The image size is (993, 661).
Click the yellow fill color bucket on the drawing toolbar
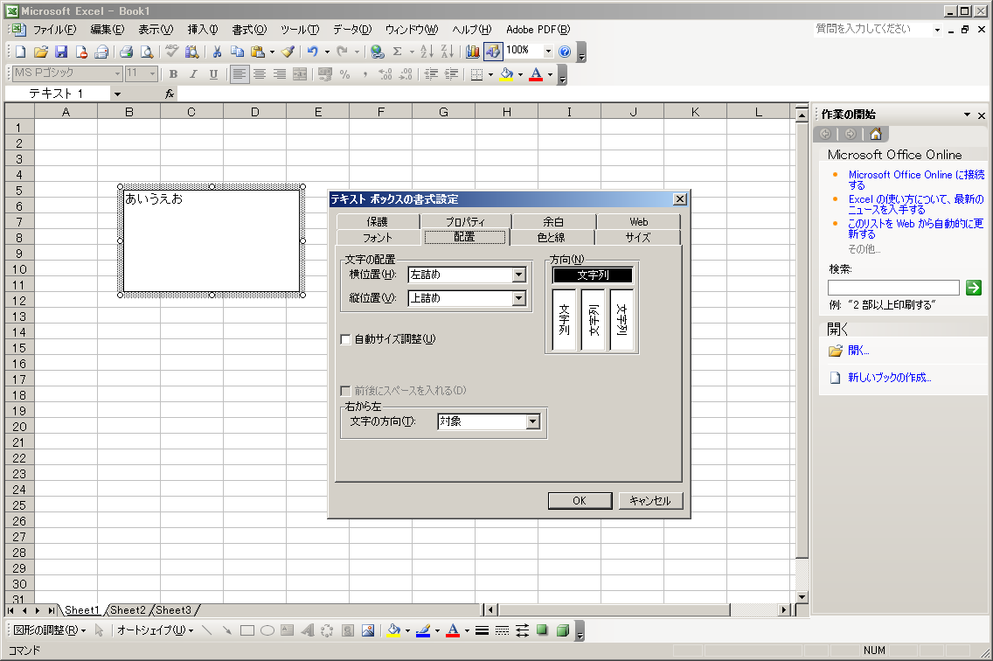pos(393,630)
